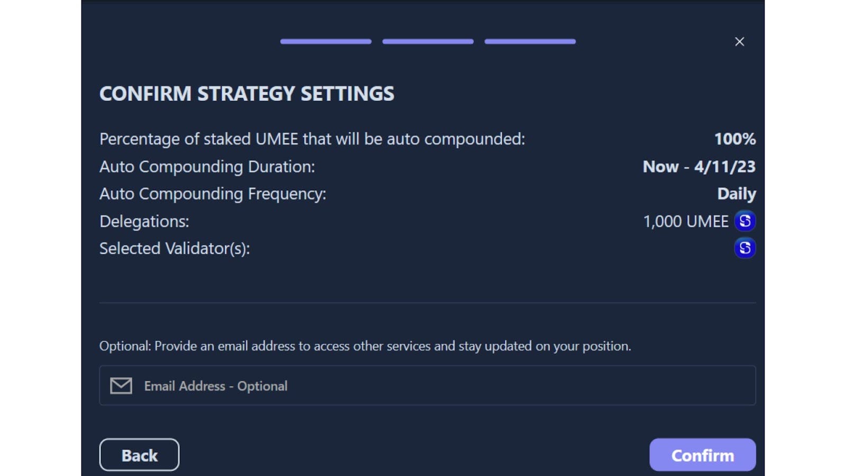
Task: Close the strategy settings dialog
Action: coord(739,42)
